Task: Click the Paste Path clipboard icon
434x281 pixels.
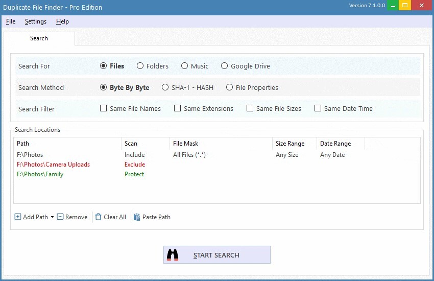Action: click(x=137, y=217)
